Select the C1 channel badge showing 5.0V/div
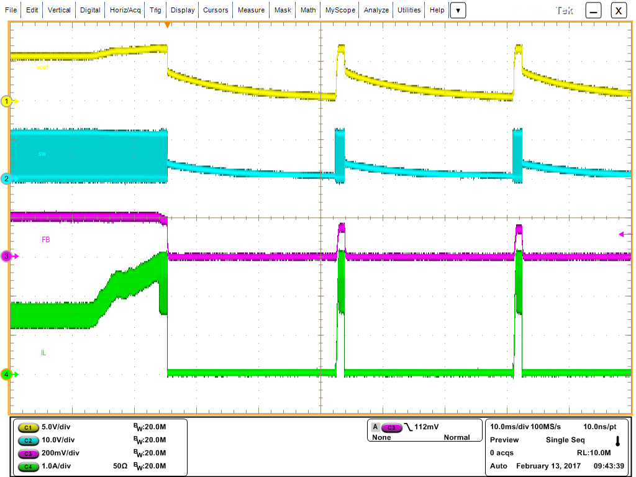 (x=27, y=427)
